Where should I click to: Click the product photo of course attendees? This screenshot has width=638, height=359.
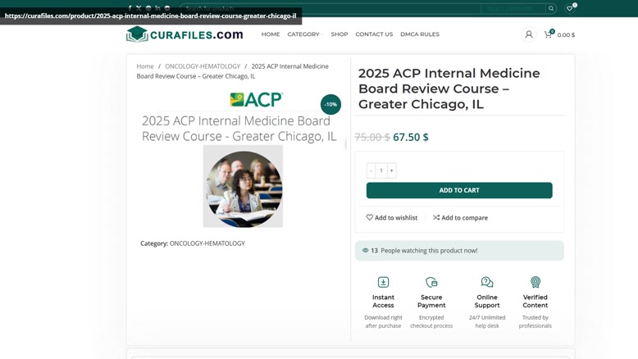[243, 186]
